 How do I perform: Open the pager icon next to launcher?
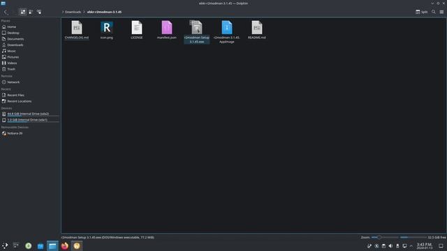(16, 246)
